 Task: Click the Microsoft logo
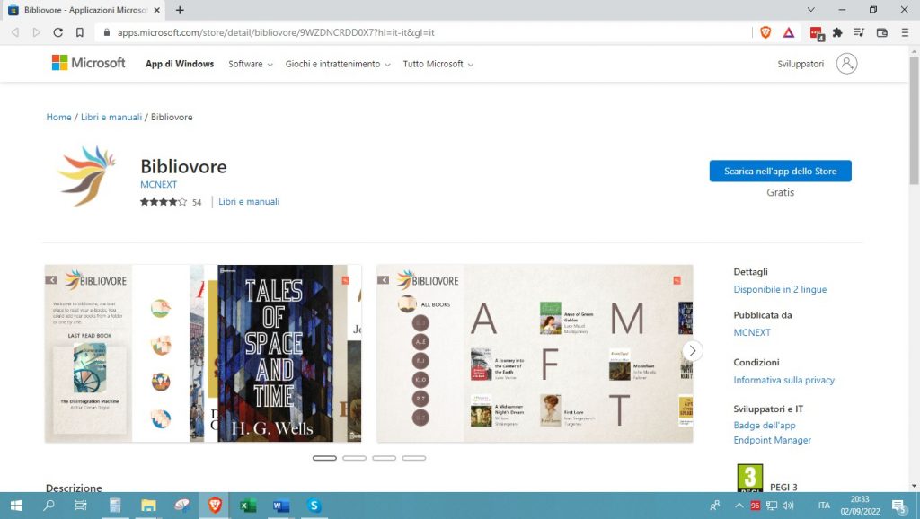pos(88,63)
